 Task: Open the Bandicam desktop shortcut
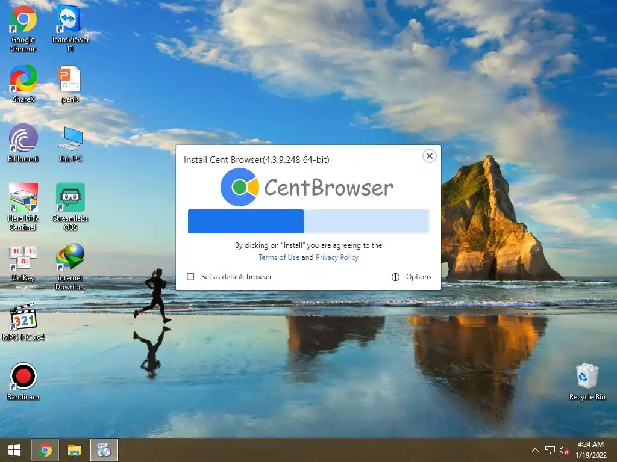23,381
